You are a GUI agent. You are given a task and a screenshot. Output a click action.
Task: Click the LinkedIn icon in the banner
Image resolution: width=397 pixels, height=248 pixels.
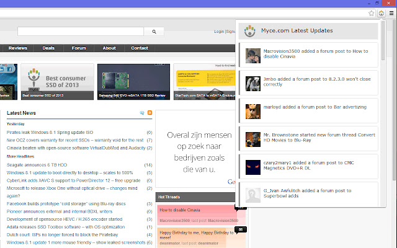coord(2,69)
